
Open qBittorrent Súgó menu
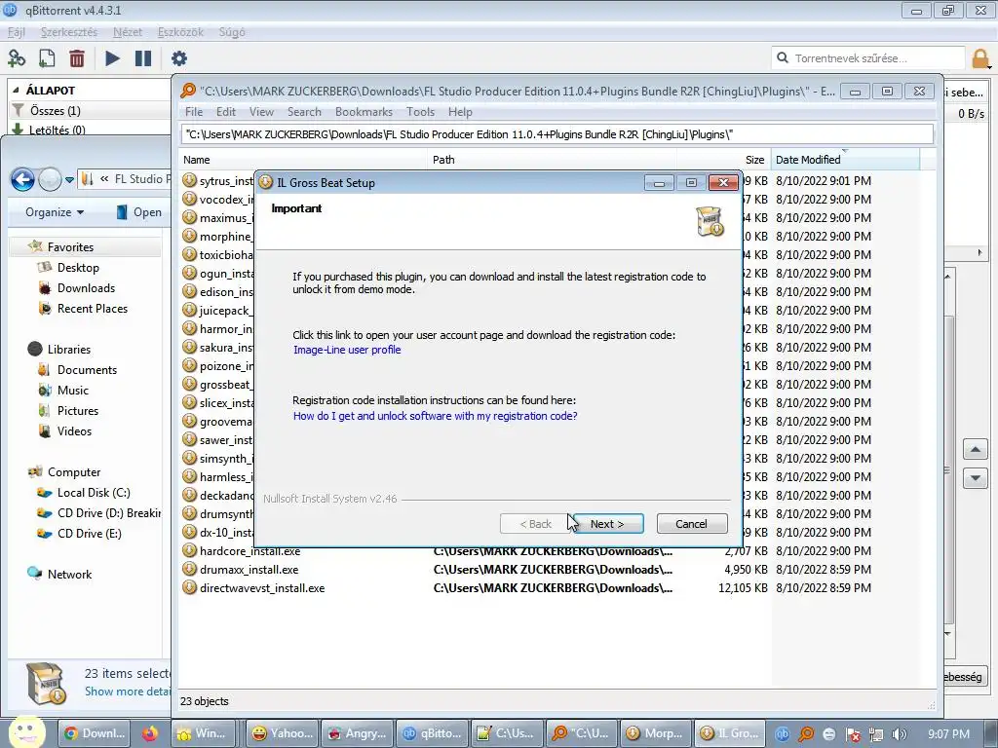232,32
